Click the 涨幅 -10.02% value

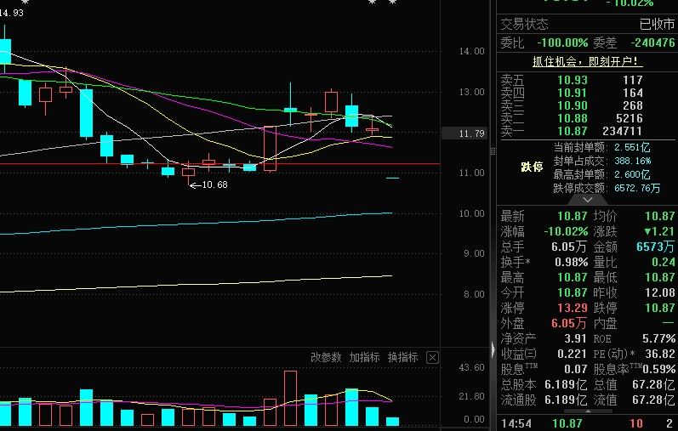(x=566, y=231)
